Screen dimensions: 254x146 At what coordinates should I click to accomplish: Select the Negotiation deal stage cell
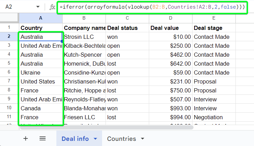[x=214, y=117]
